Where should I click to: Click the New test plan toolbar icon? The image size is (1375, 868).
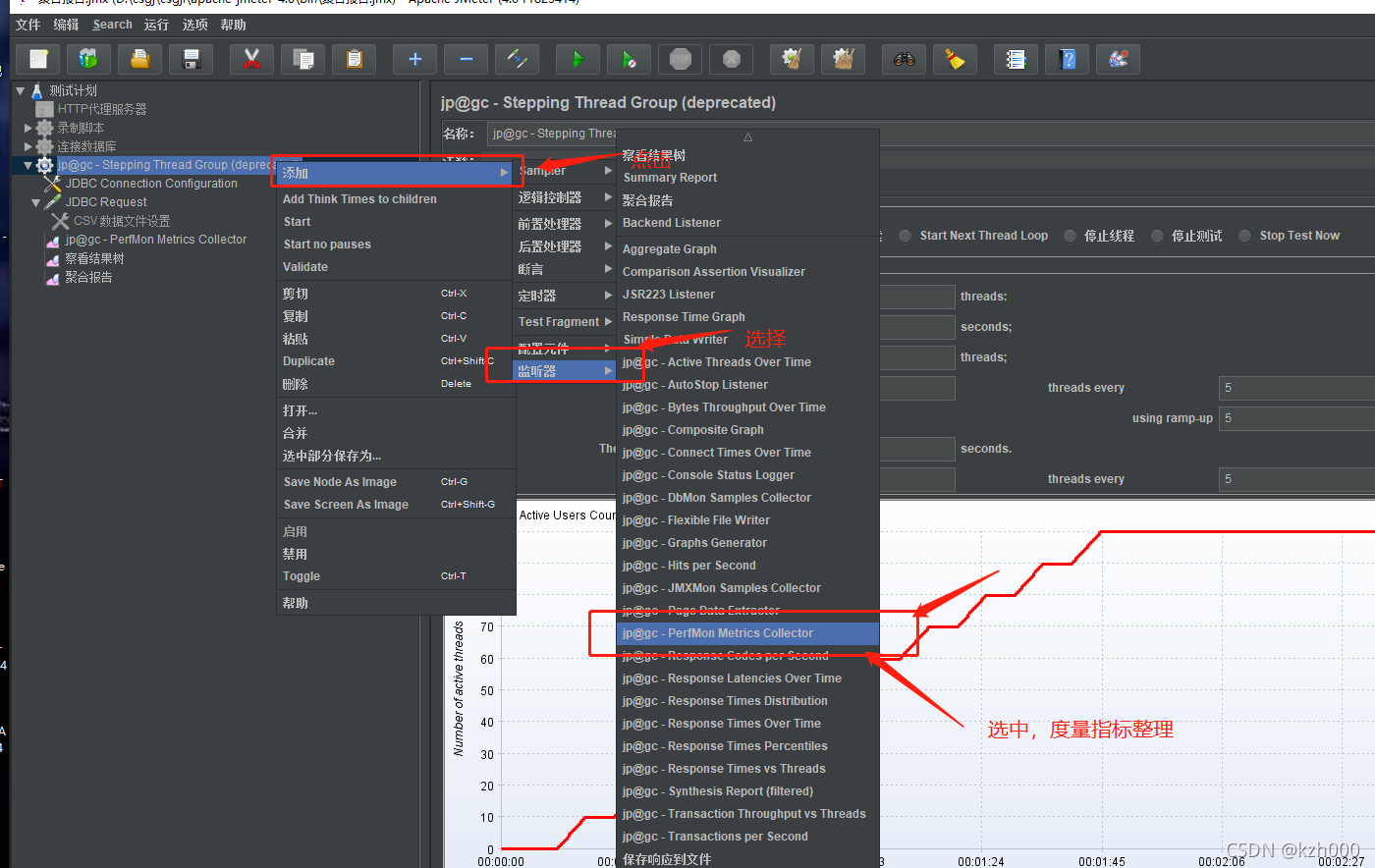click(38, 60)
